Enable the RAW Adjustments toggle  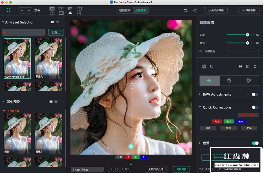pos(256,95)
